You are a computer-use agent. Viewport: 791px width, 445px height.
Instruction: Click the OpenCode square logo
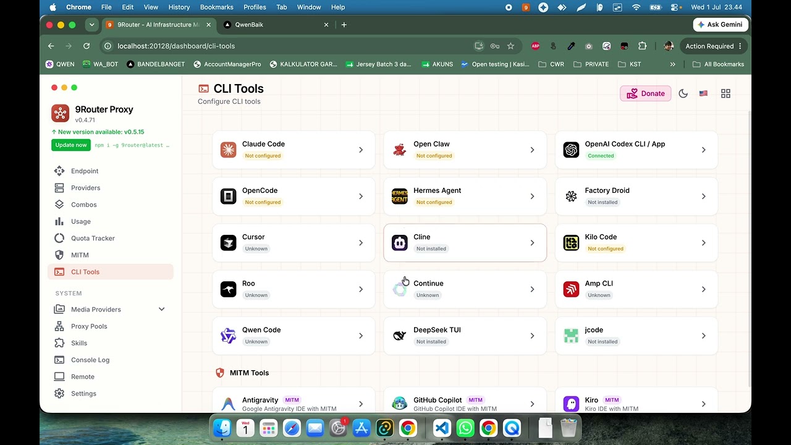coord(229,196)
